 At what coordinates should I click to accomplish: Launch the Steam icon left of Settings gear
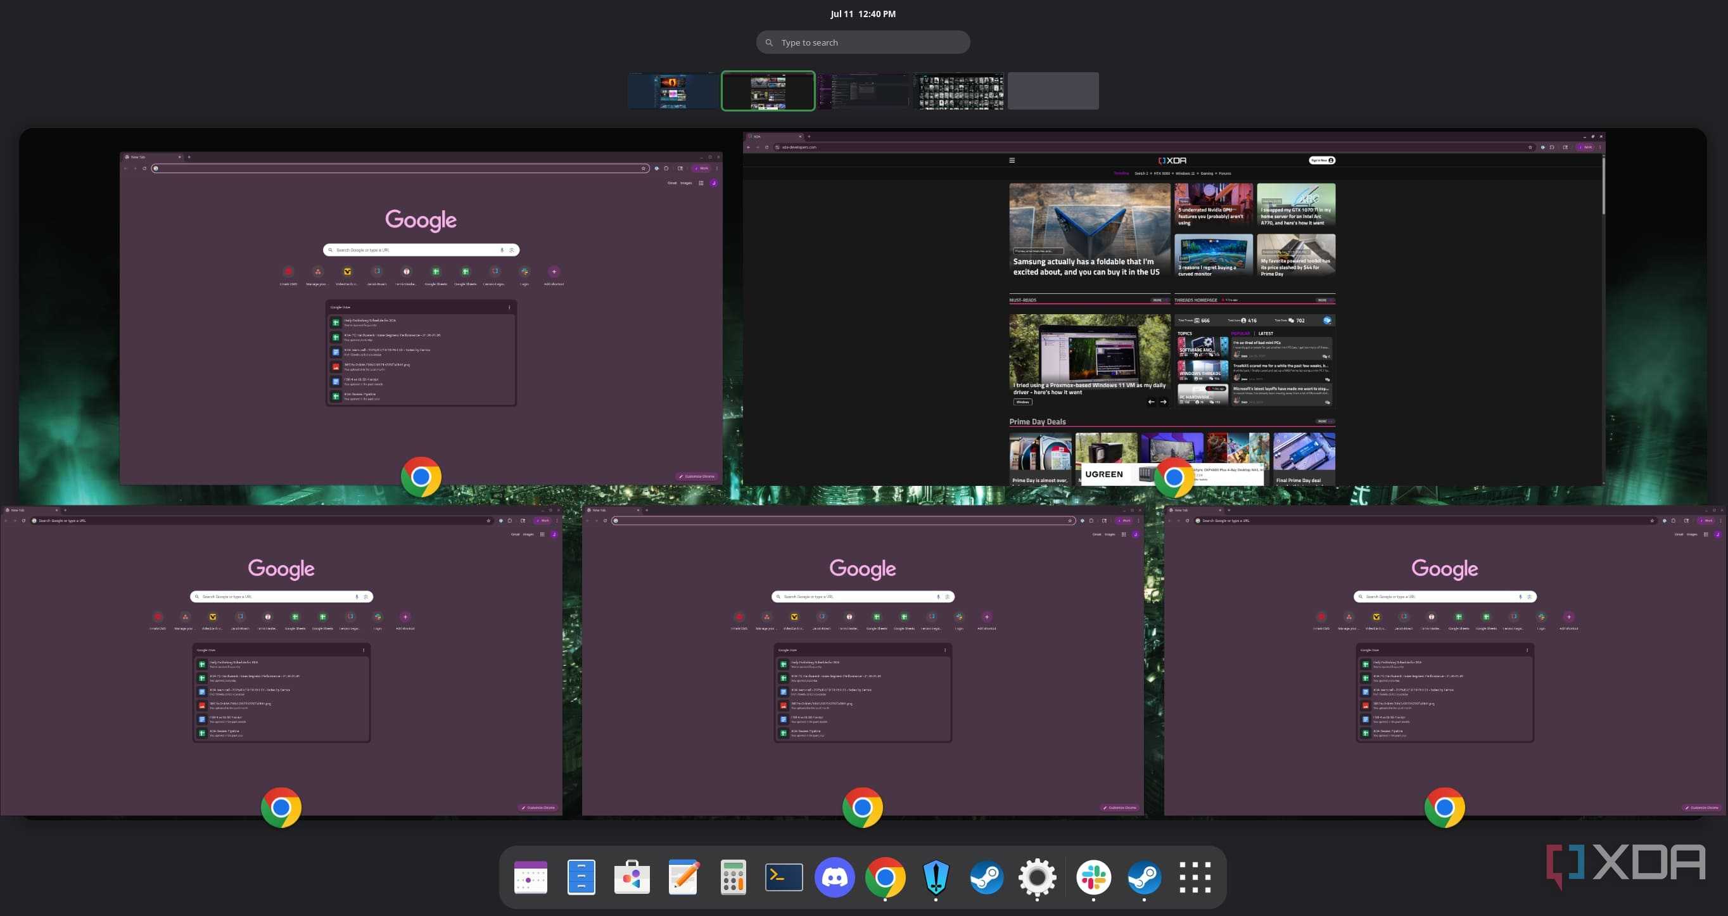pos(986,877)
